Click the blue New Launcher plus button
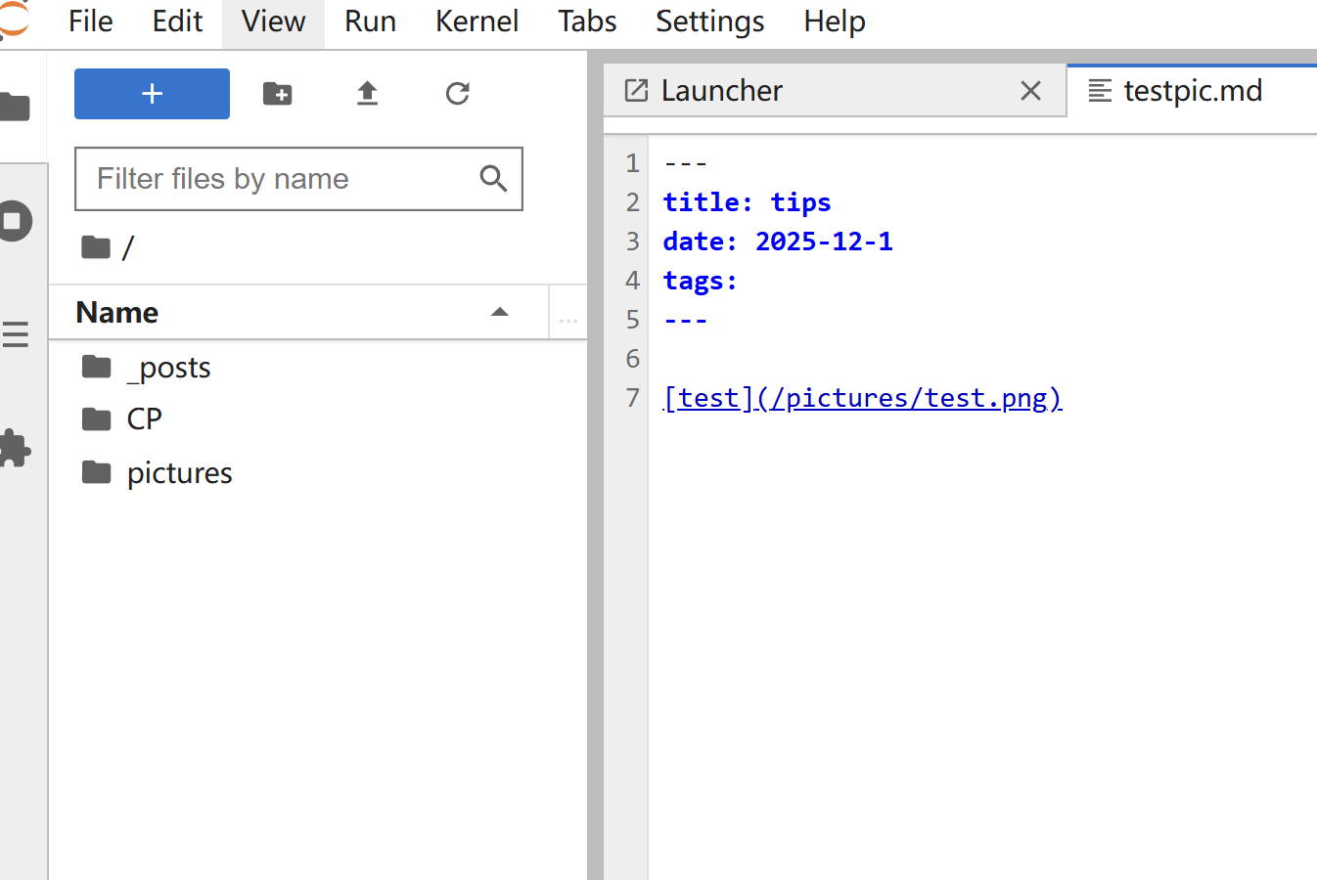 [152, 94]
